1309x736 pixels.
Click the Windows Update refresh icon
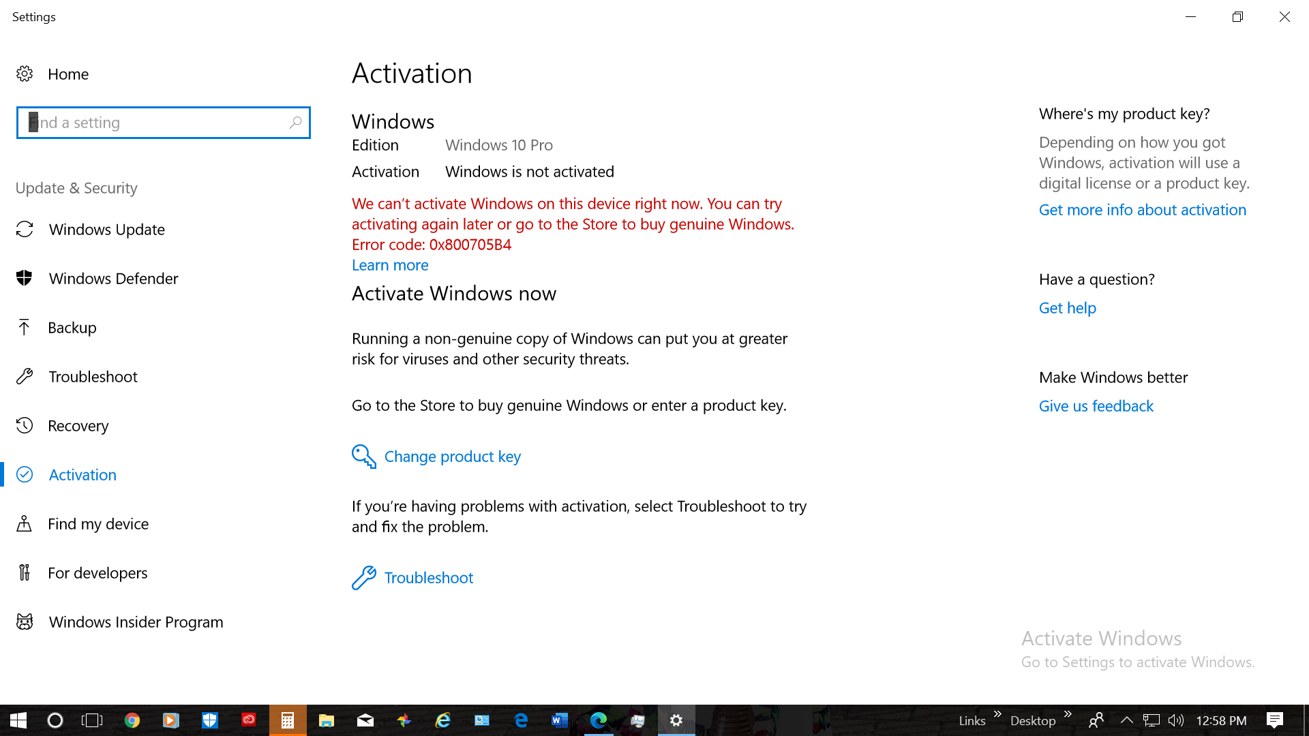(25, 229)
